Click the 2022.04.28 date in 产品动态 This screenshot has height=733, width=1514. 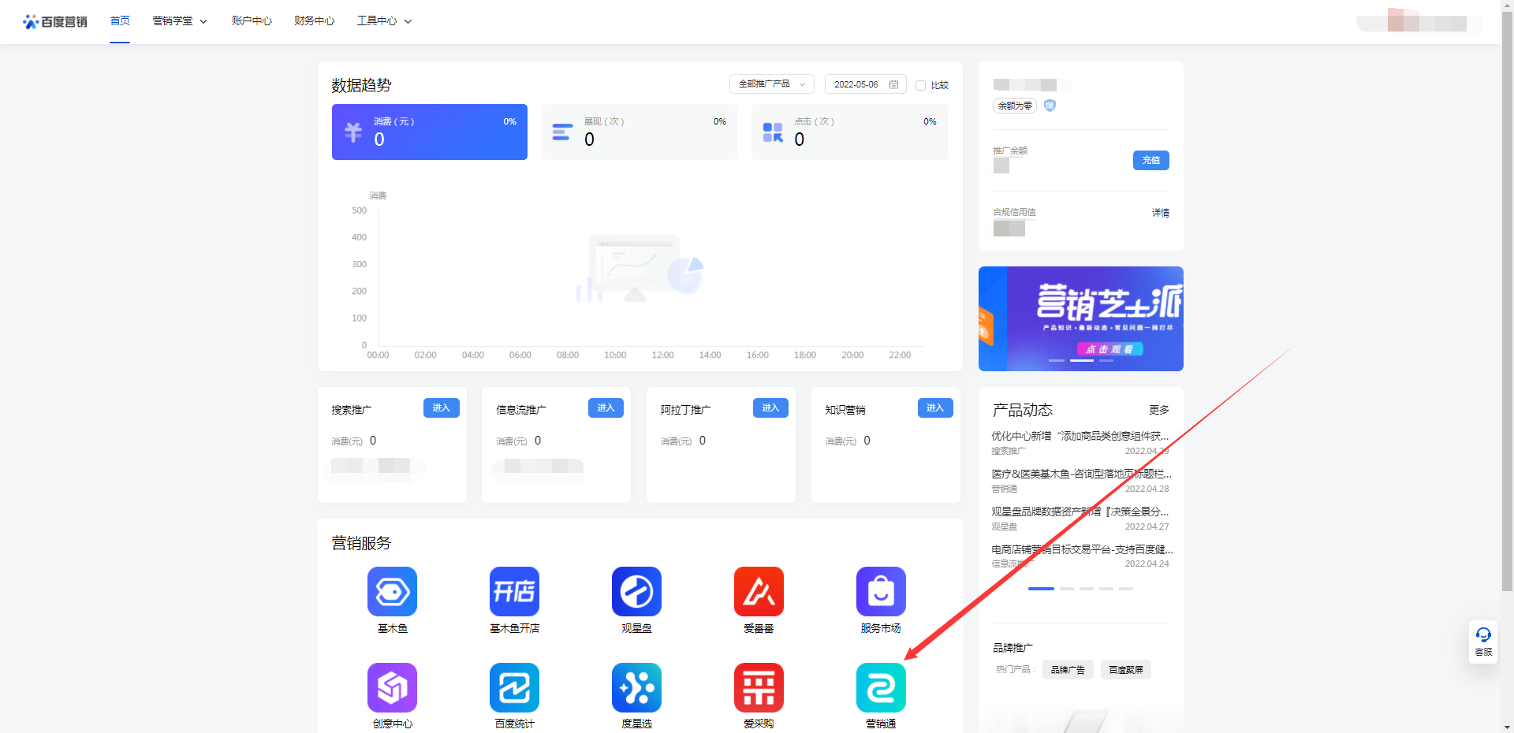point(1147,489)
